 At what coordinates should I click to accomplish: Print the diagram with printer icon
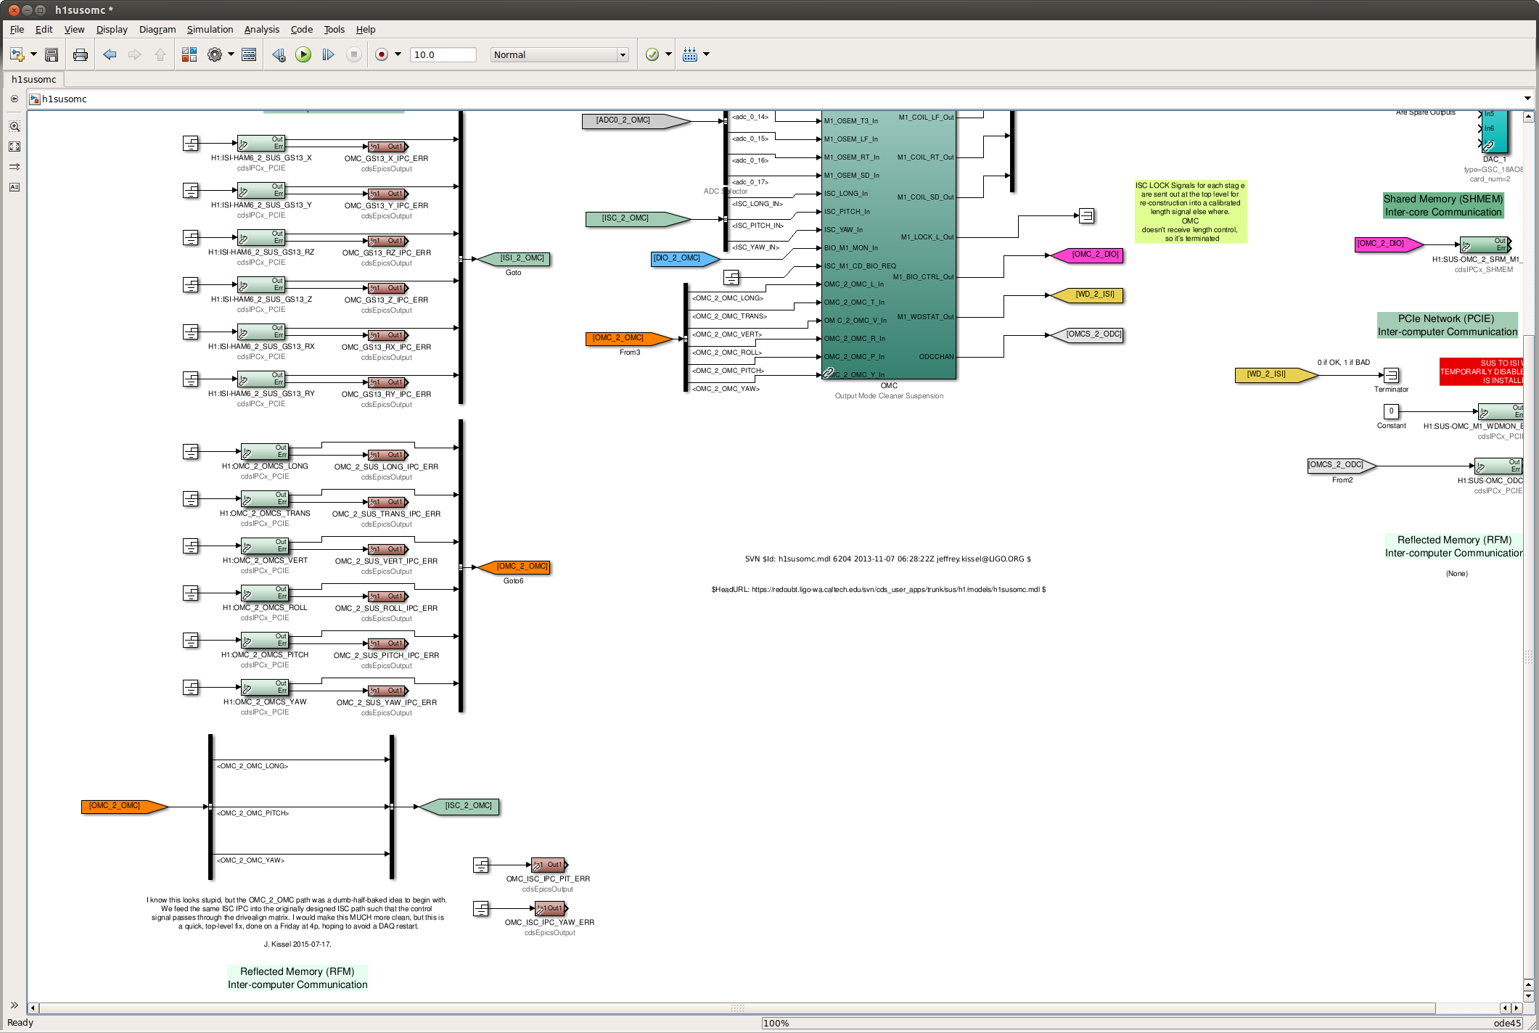81,54
